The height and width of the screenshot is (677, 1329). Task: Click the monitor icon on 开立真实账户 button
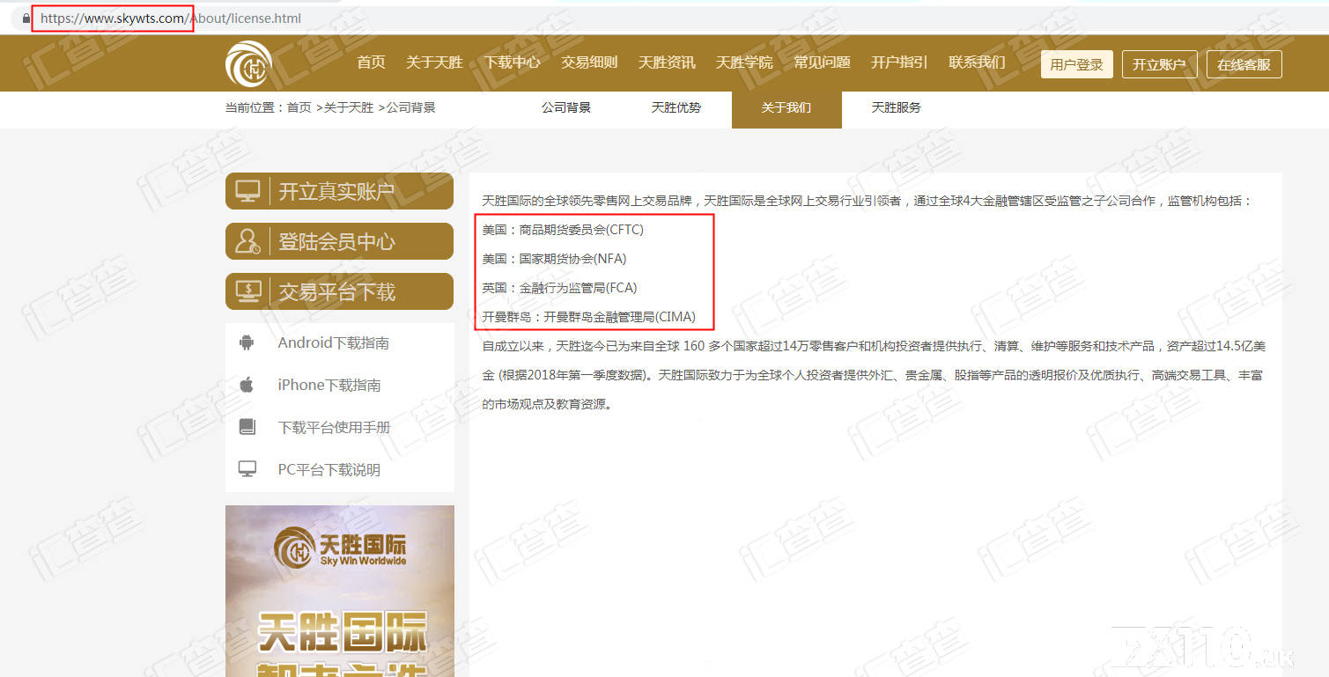coord(248,191)
